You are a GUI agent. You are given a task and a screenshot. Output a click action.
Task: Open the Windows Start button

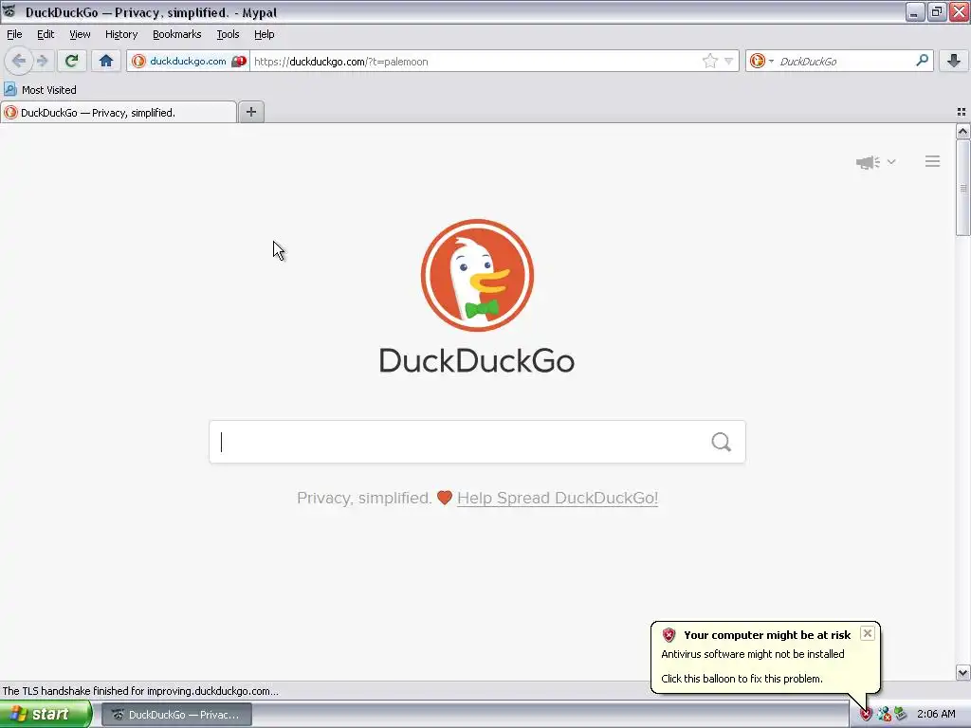(46, 715)
